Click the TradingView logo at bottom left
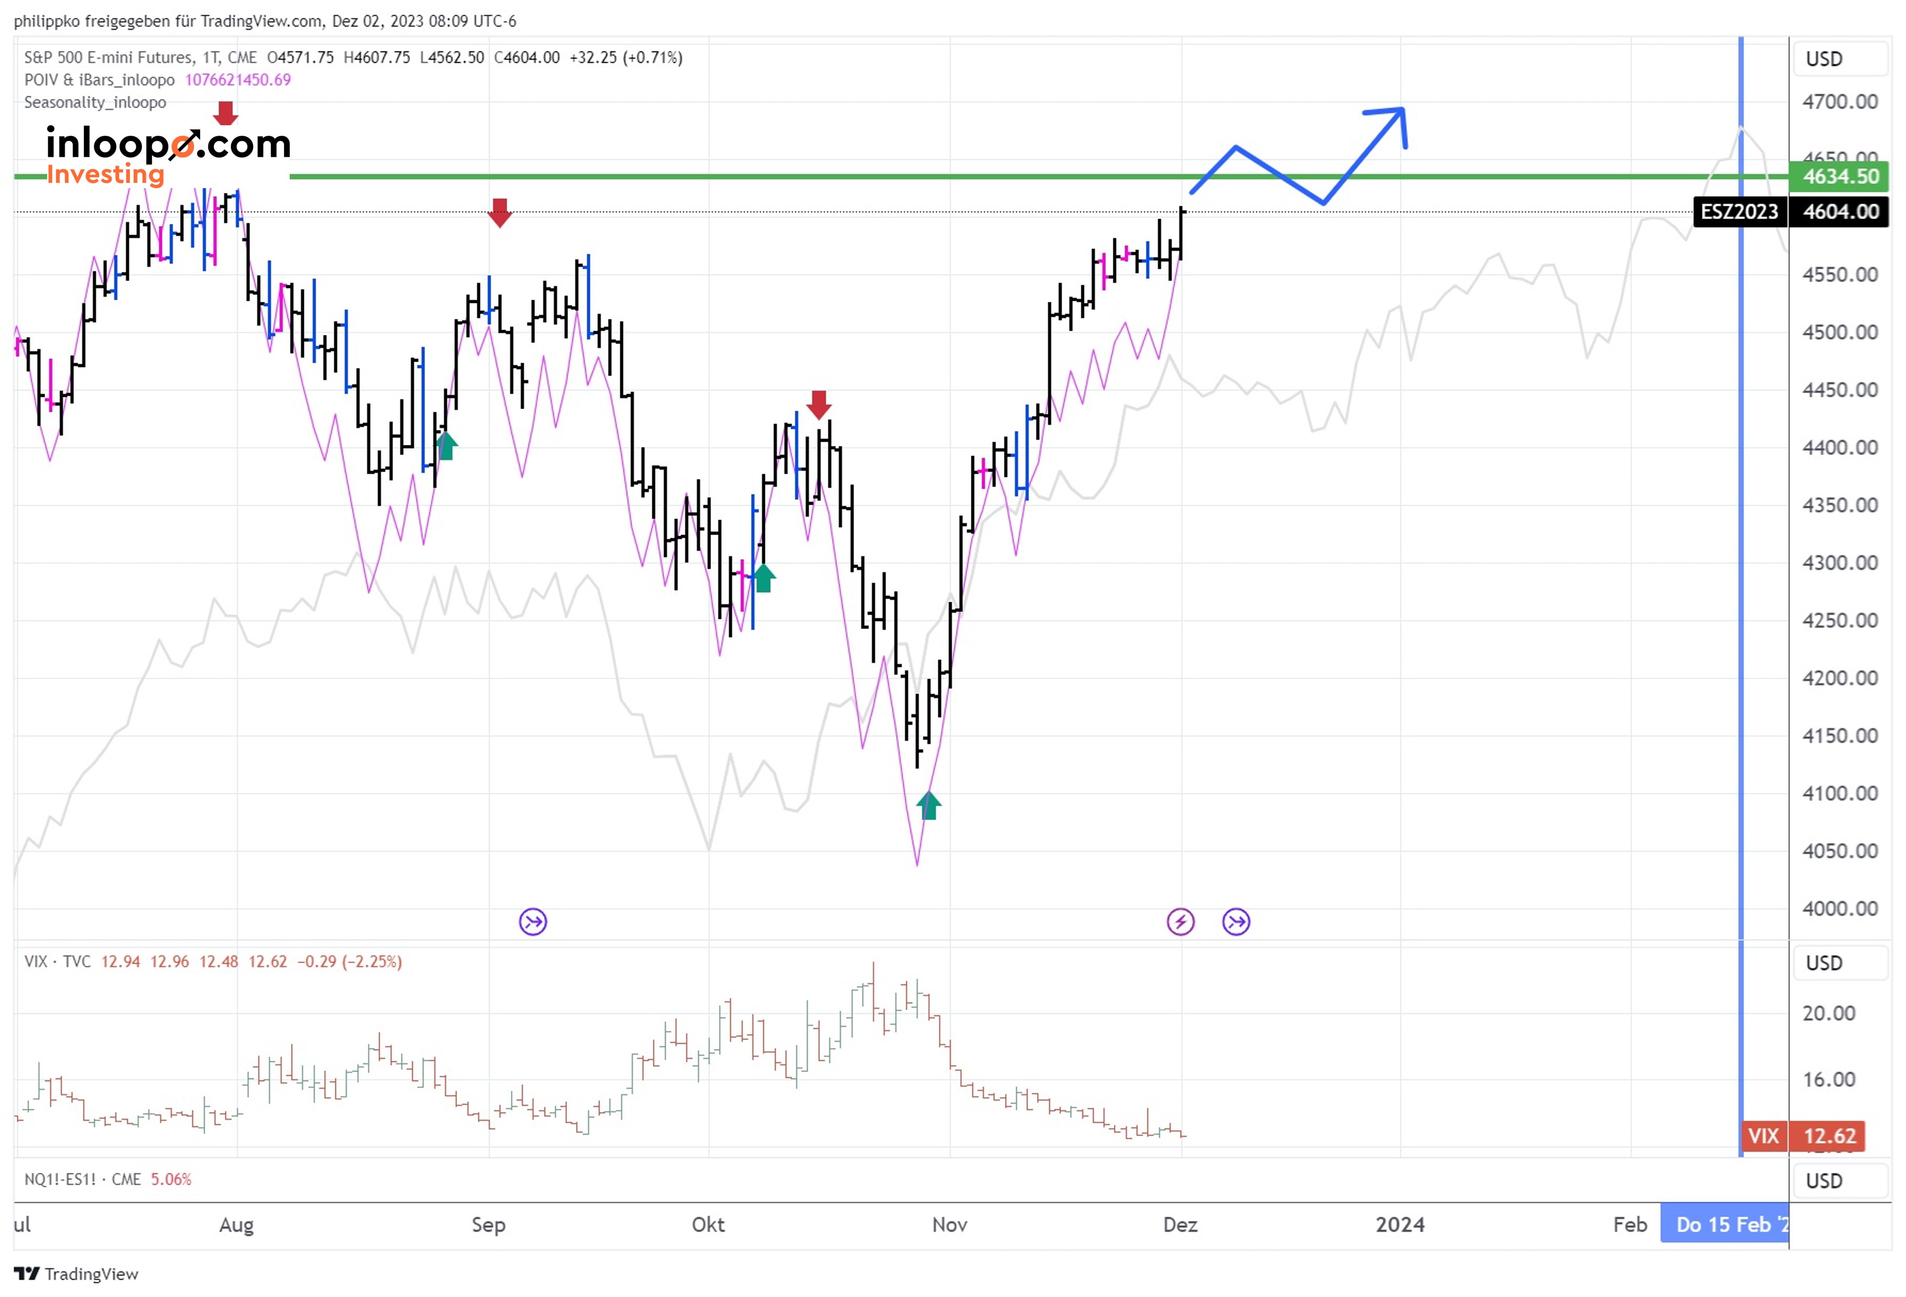The height and width of the screenshot is (1297, 1906). tap(76, 1273)
